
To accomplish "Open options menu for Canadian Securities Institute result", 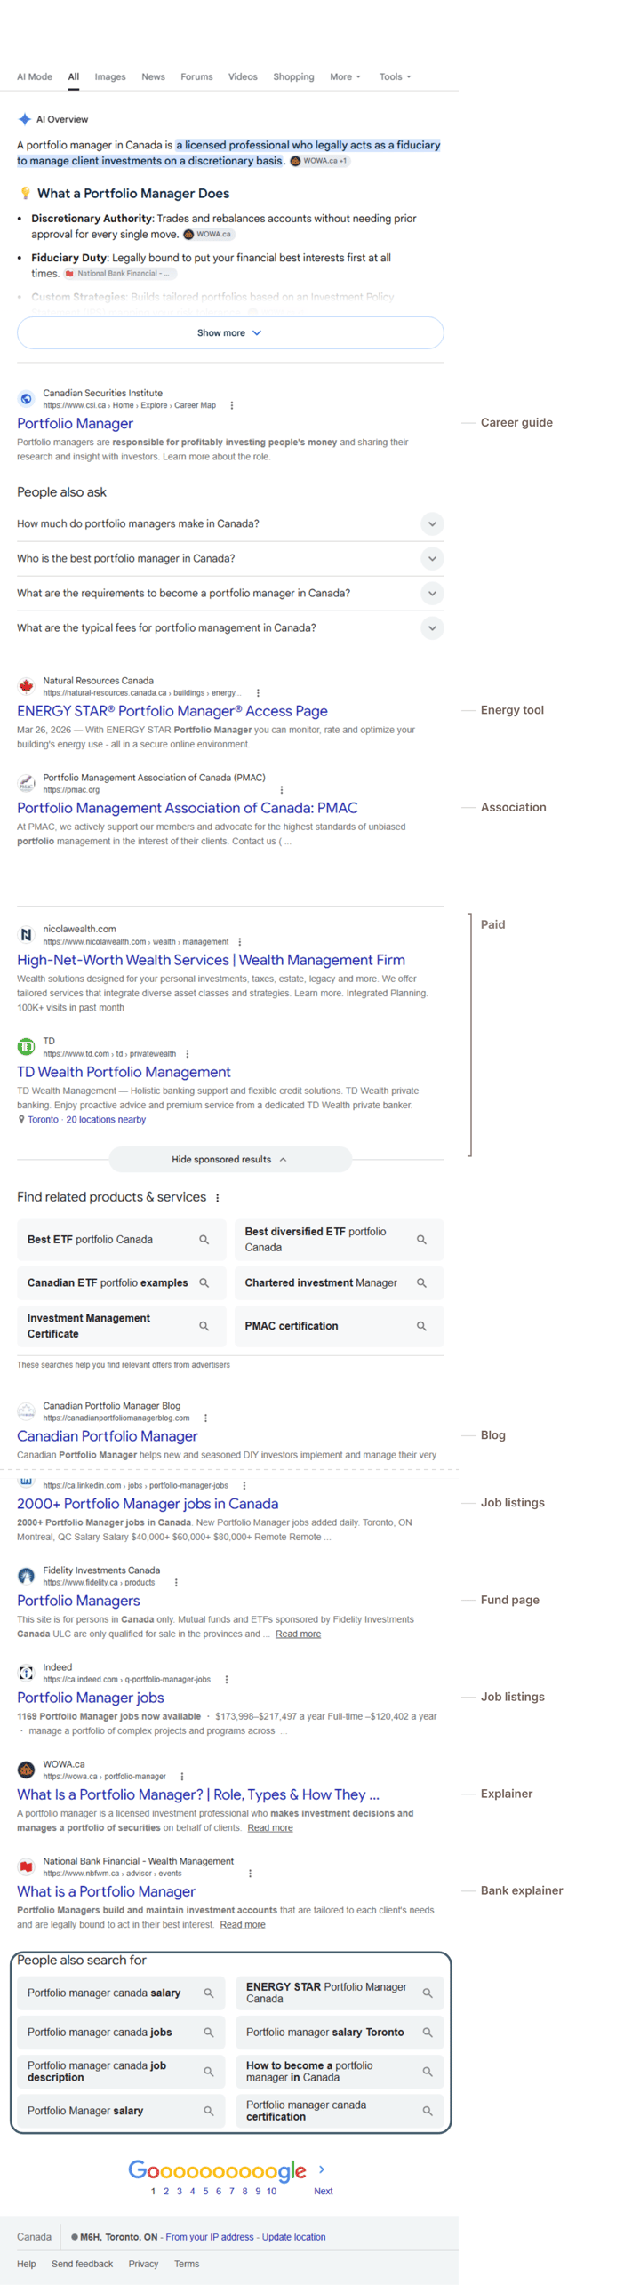I will 232,405.
